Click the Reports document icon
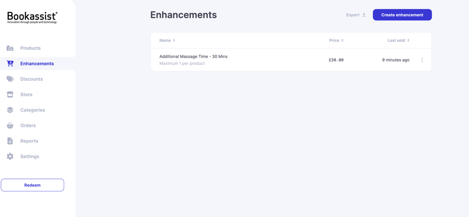Viewport: 469px width, 217px height. (10, 141)
